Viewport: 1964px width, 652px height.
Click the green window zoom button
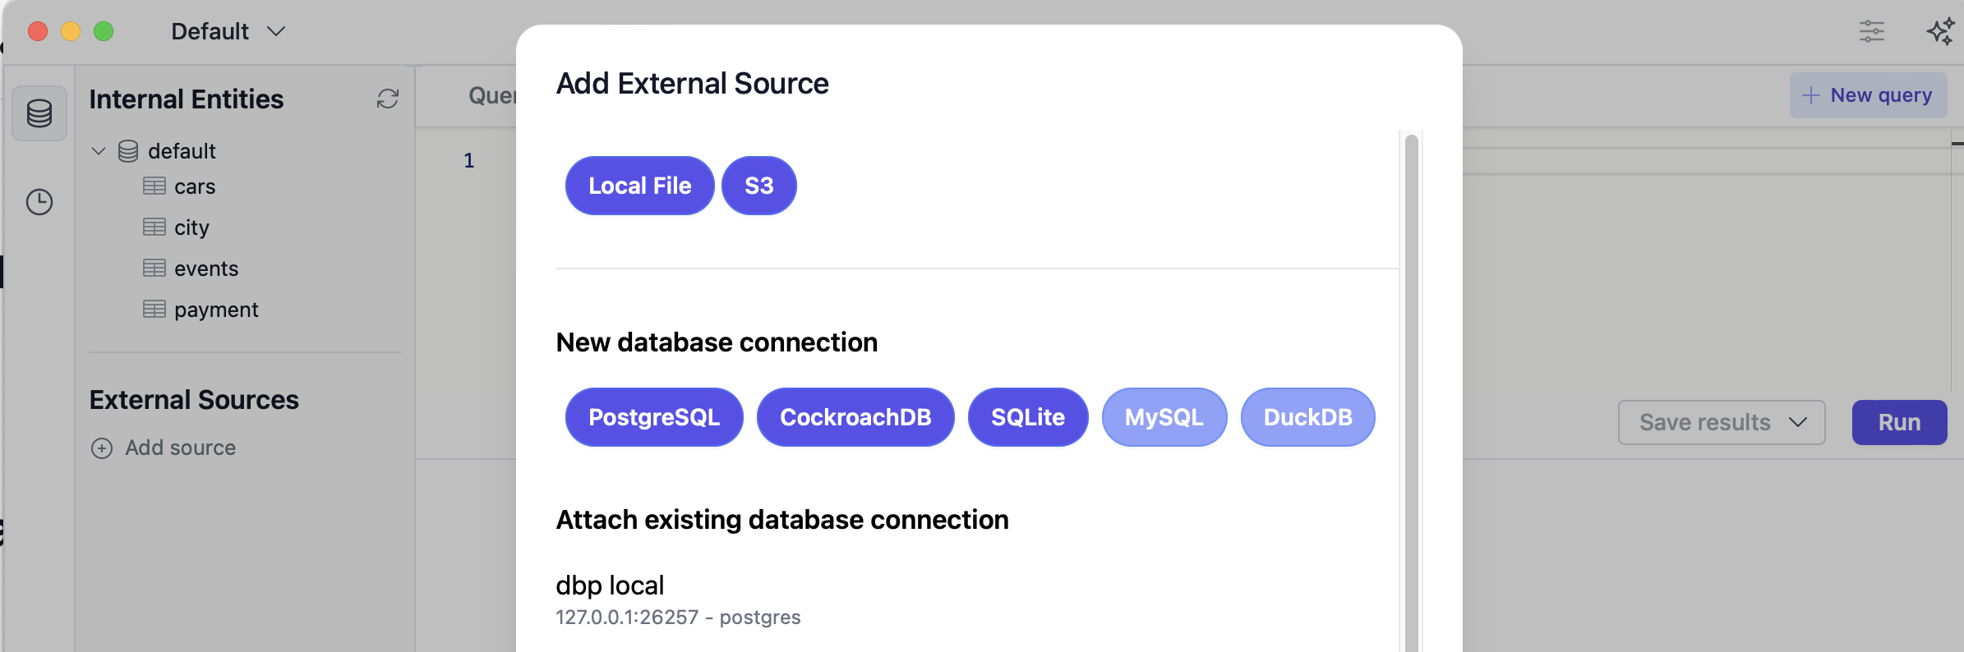coord(104,31)
